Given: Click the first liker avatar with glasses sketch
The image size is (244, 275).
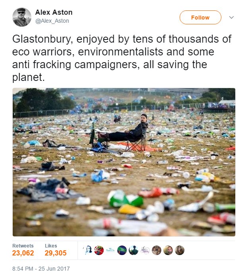Looking at the screenshot, I should pyautogui.click(x=88, y=250).
